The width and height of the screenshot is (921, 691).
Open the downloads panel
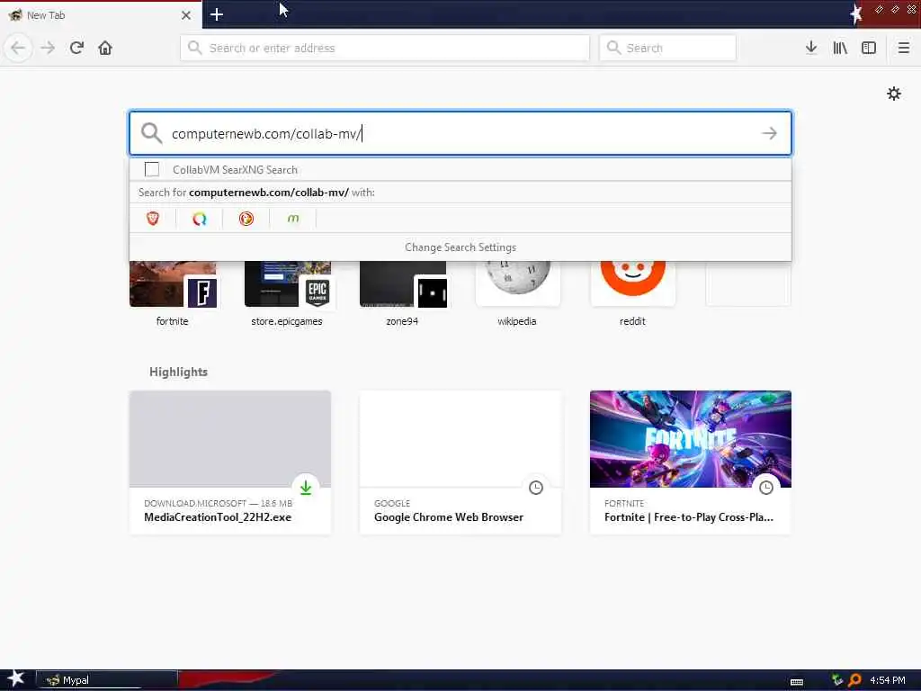pos(811,48)
